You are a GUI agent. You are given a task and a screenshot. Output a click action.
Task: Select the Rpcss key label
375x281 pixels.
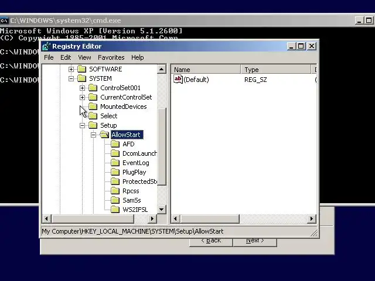tap(131, 191)
